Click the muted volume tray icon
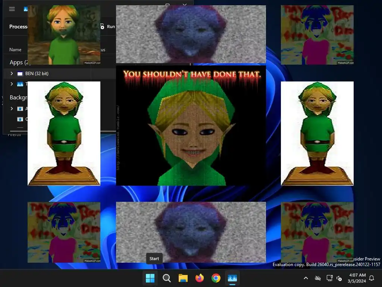 tap(339, 278)
